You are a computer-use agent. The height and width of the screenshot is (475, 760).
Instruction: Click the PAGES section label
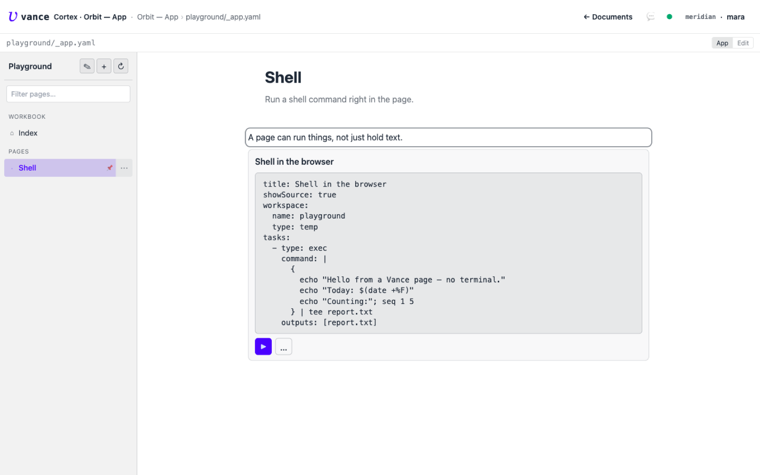pos(19,152)
